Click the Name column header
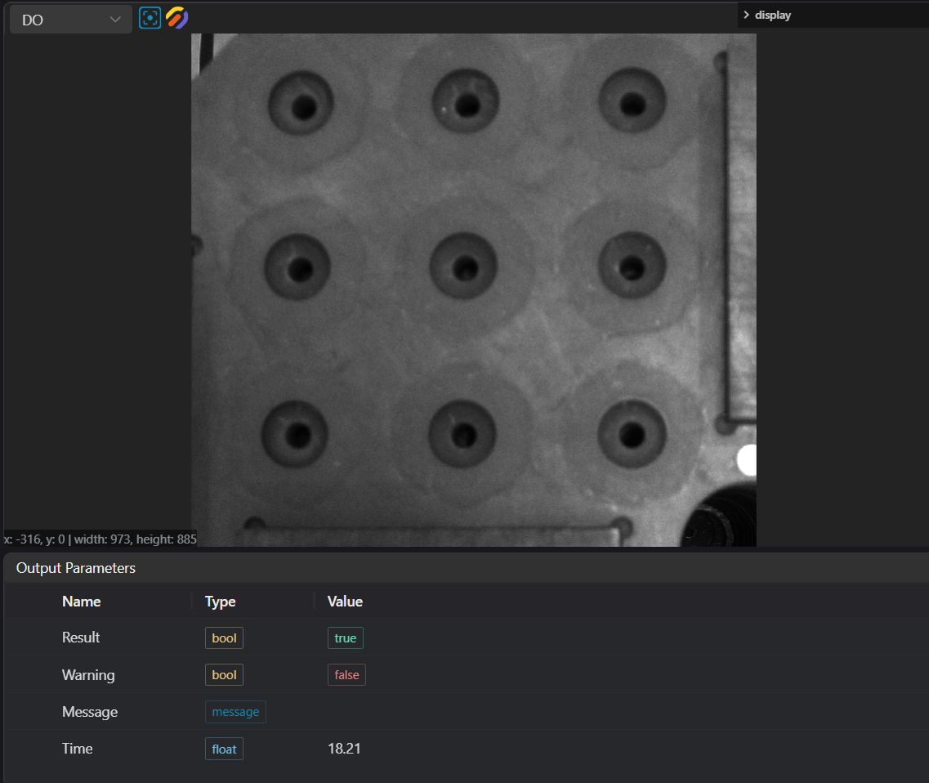 (x=82, y=602)
